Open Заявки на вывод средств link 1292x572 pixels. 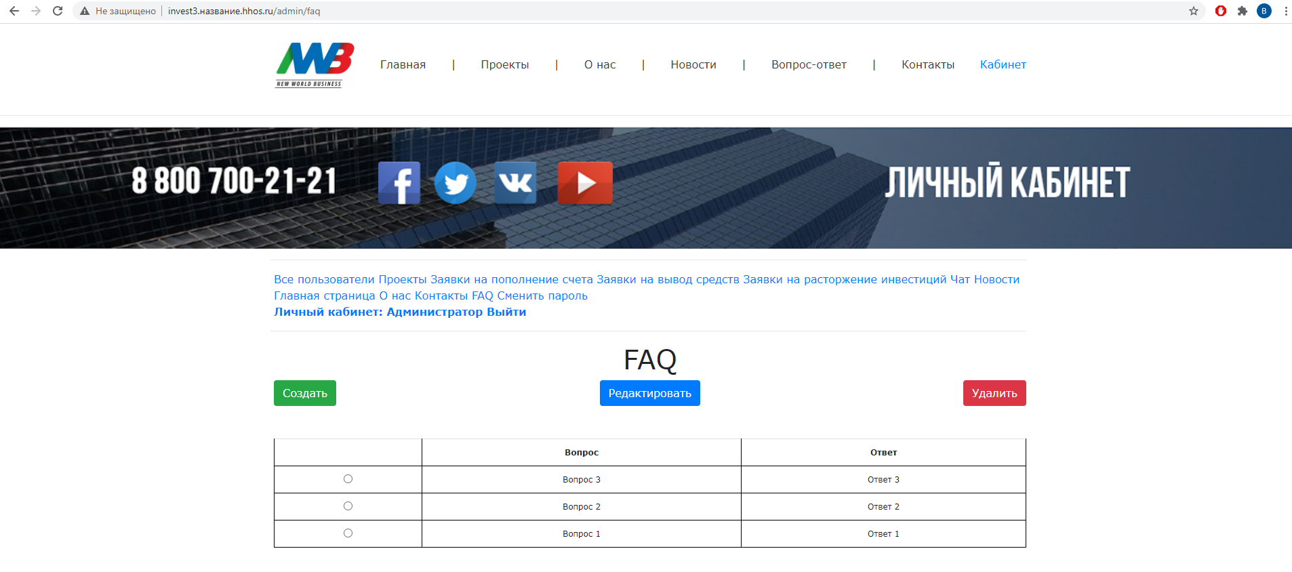[x=668, y=279]
